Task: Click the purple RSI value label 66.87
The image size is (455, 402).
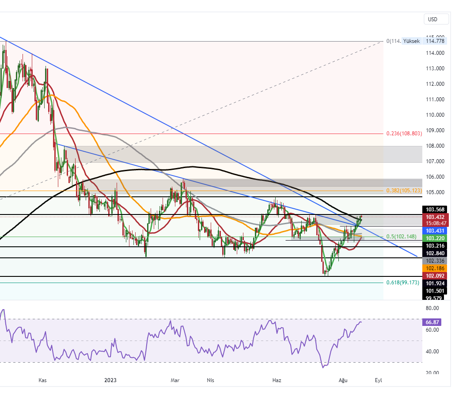Action: pos(435,322)
